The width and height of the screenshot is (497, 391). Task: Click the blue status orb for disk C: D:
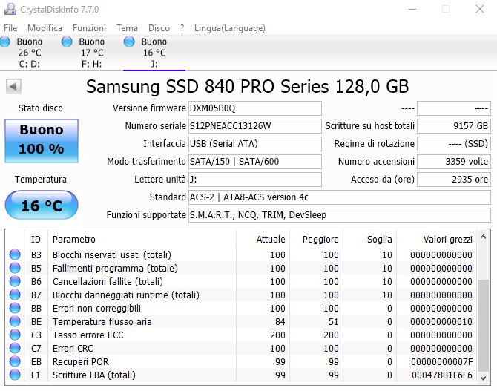[x=4, y=42]
